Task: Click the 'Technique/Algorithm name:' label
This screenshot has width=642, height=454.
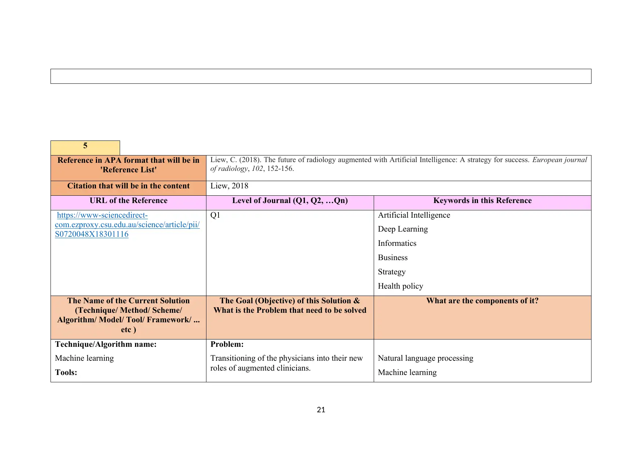Action: (106, 344)
